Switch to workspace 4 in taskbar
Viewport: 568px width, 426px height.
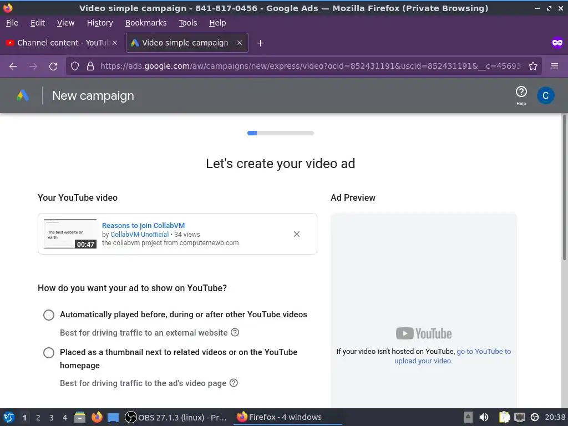coord(65,418)
